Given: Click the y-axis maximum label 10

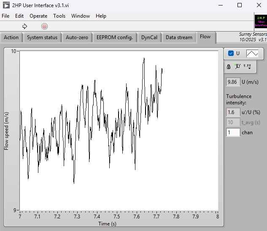Looking at the screenshot, I should [13, 51].
